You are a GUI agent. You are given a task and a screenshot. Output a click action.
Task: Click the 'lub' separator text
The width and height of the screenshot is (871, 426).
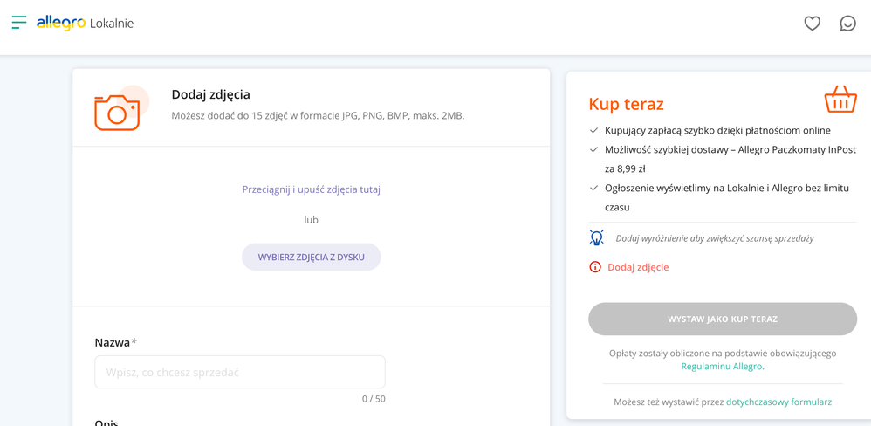tap(311, 220)
